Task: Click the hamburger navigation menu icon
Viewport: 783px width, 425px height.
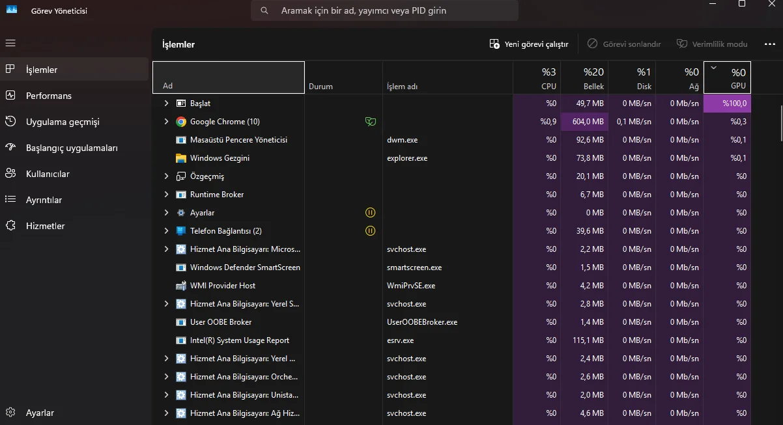Action: (x=10, y=43)
